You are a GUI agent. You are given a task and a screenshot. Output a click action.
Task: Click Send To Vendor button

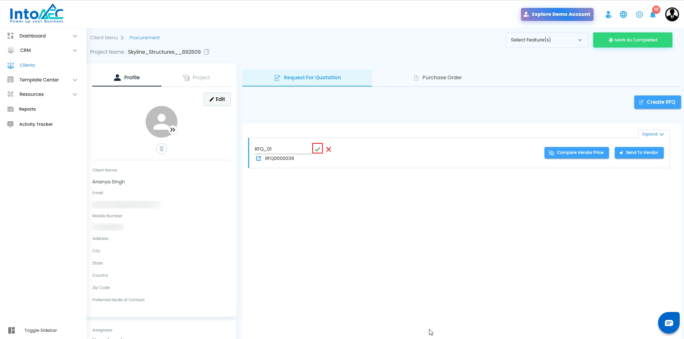point(639,153)
